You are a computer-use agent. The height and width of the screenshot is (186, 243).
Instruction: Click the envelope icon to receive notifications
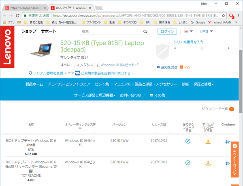[x=158, y=67]
